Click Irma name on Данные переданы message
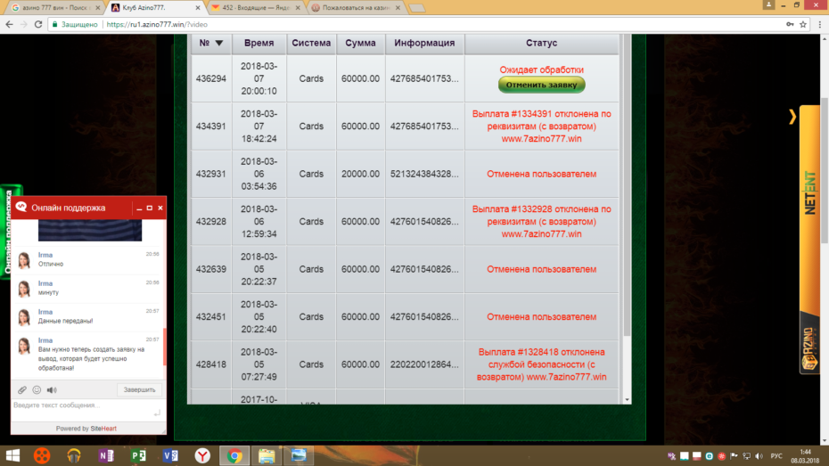This screenshot has width=829, height=466. 45,312
